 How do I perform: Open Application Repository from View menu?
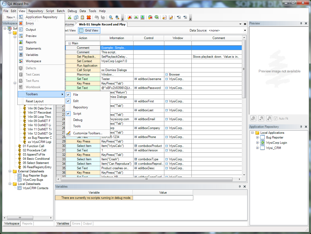[41, 17]
